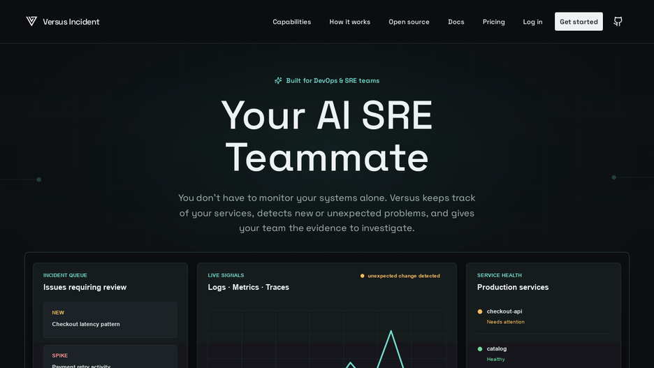Viewport: 654px width, 368px height.
Task: Click the Logs · Metrics · Traces heading
Action: [248, 287]
